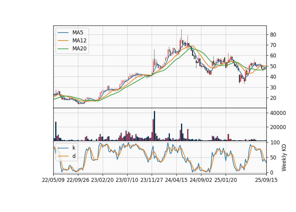Click the blue MA5 legend line sample
296x212 pixels.
tap(63, 33)
